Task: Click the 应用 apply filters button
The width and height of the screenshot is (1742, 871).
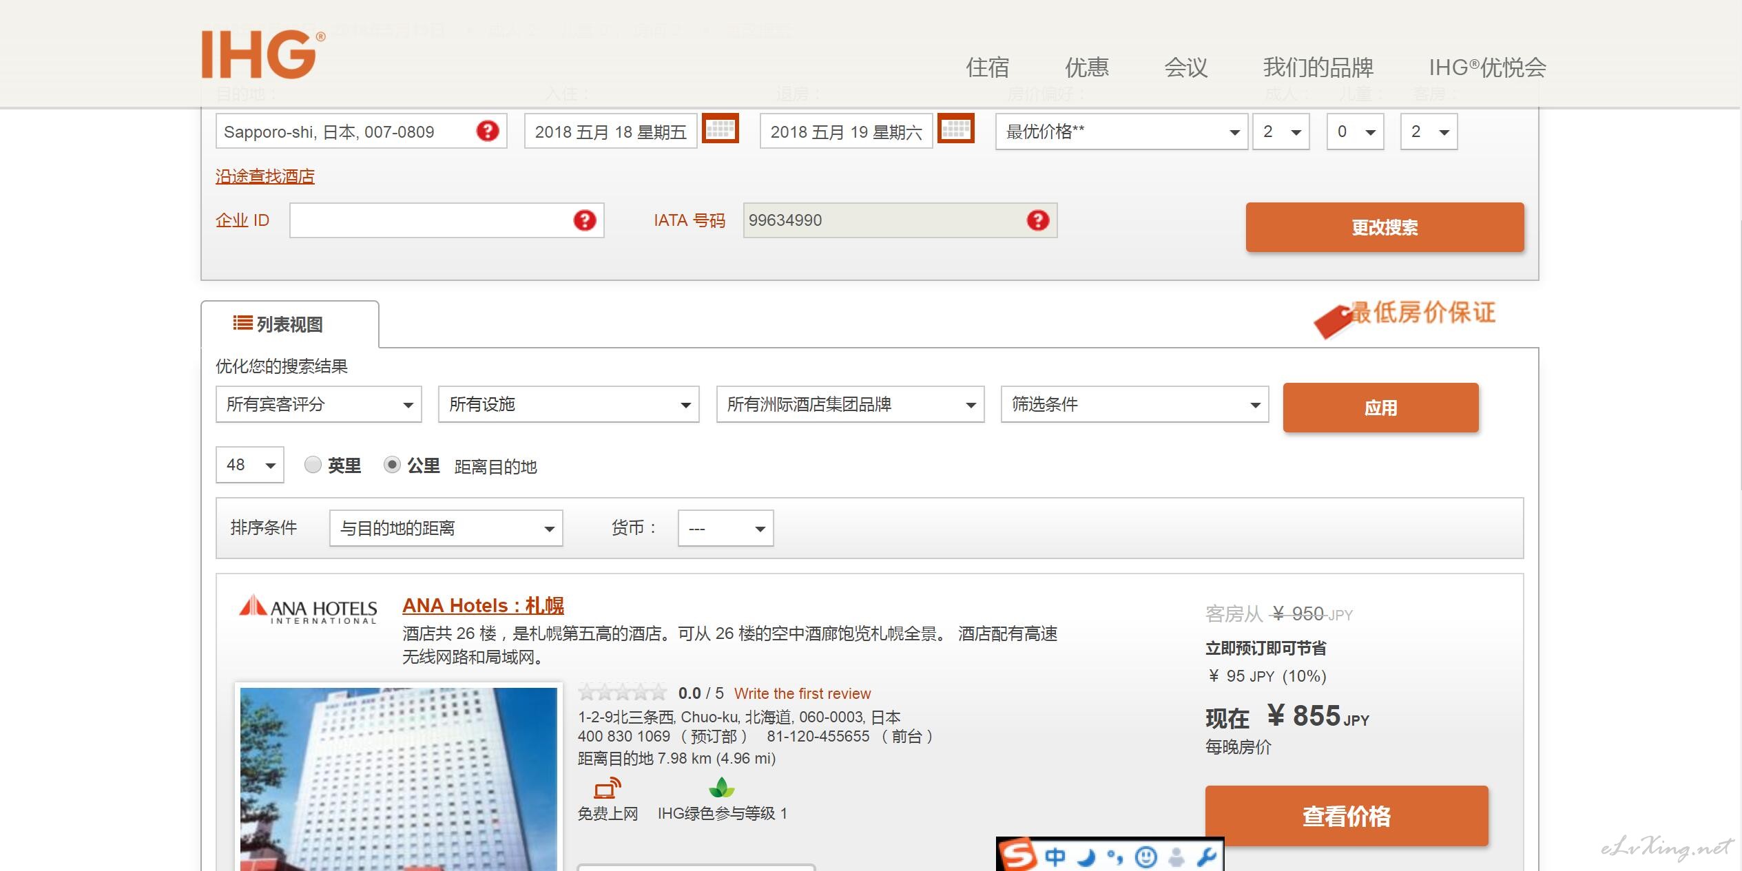Action: pyautogui.click(x=1381, y=408)
